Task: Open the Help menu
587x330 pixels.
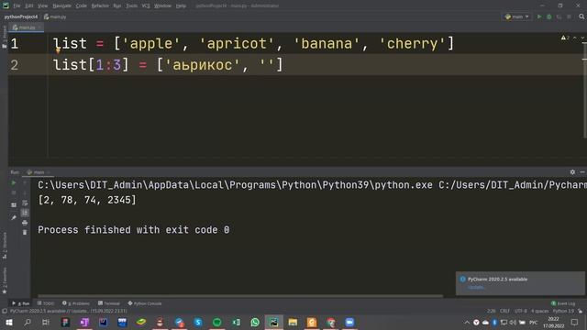Action: click(181, 5)
